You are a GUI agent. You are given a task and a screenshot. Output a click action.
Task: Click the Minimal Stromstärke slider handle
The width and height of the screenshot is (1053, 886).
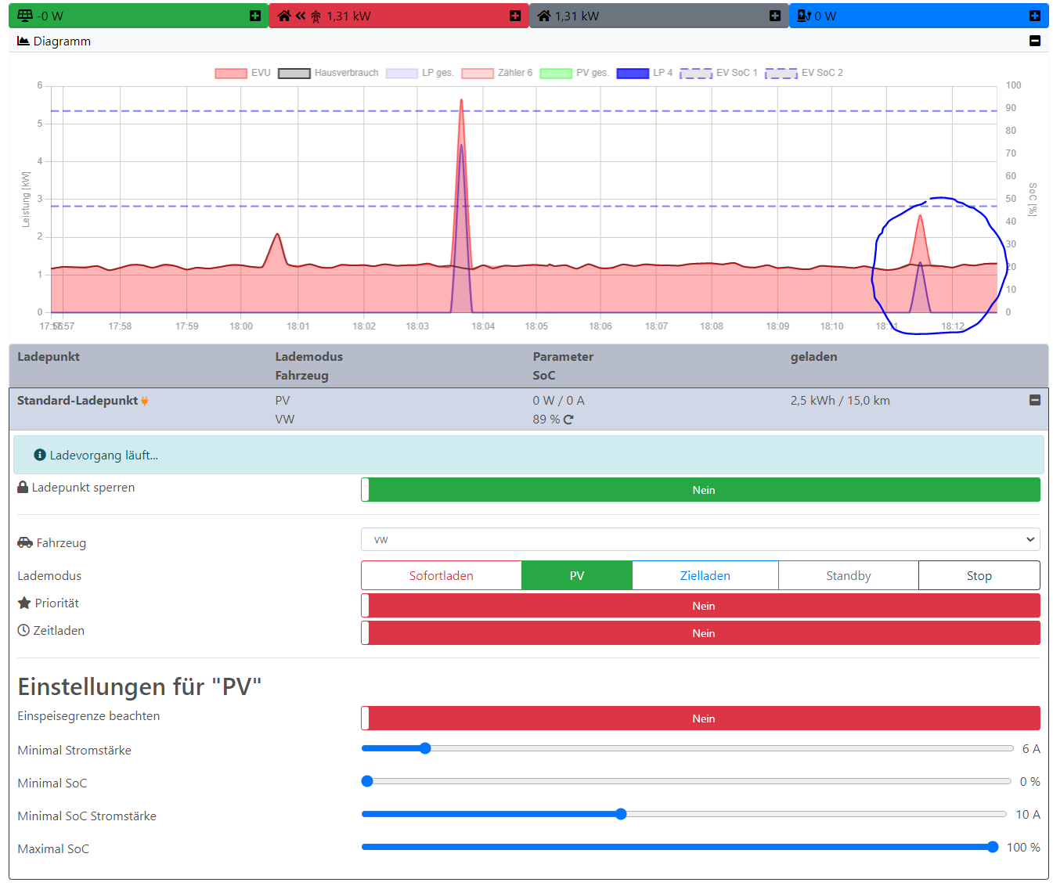pyautogui.click(x=425, y=748)
